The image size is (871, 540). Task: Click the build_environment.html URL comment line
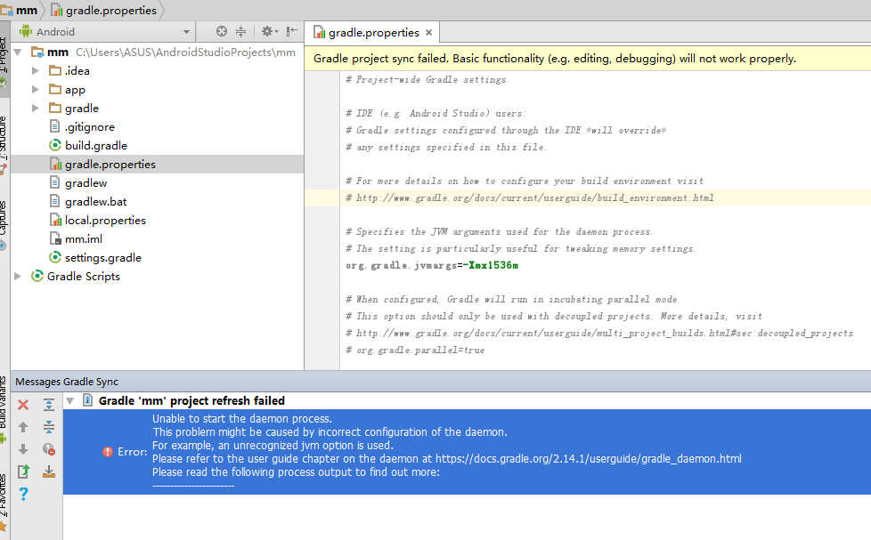(x=529, y=198)
